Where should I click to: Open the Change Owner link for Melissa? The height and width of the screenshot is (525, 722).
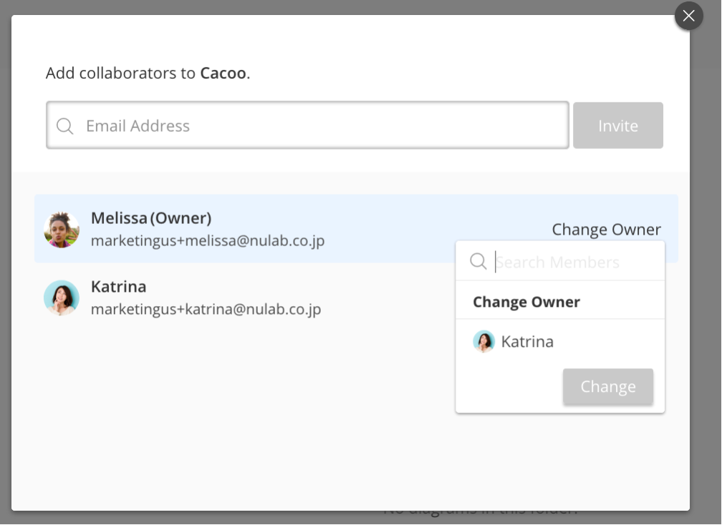coord(606,229)
